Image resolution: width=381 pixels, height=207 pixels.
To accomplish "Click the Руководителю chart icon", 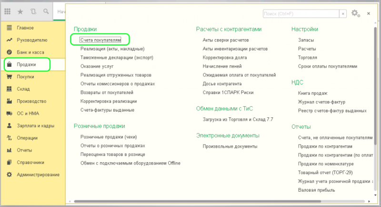I will click(9, 40).
